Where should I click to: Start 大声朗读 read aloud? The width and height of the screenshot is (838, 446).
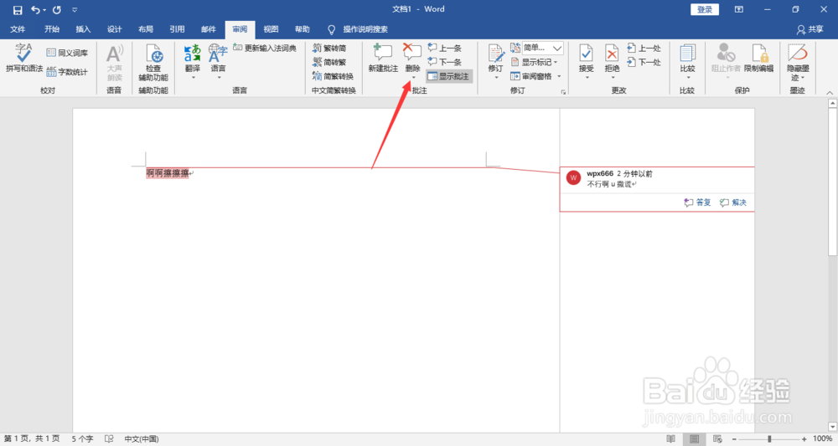(114, 63)
